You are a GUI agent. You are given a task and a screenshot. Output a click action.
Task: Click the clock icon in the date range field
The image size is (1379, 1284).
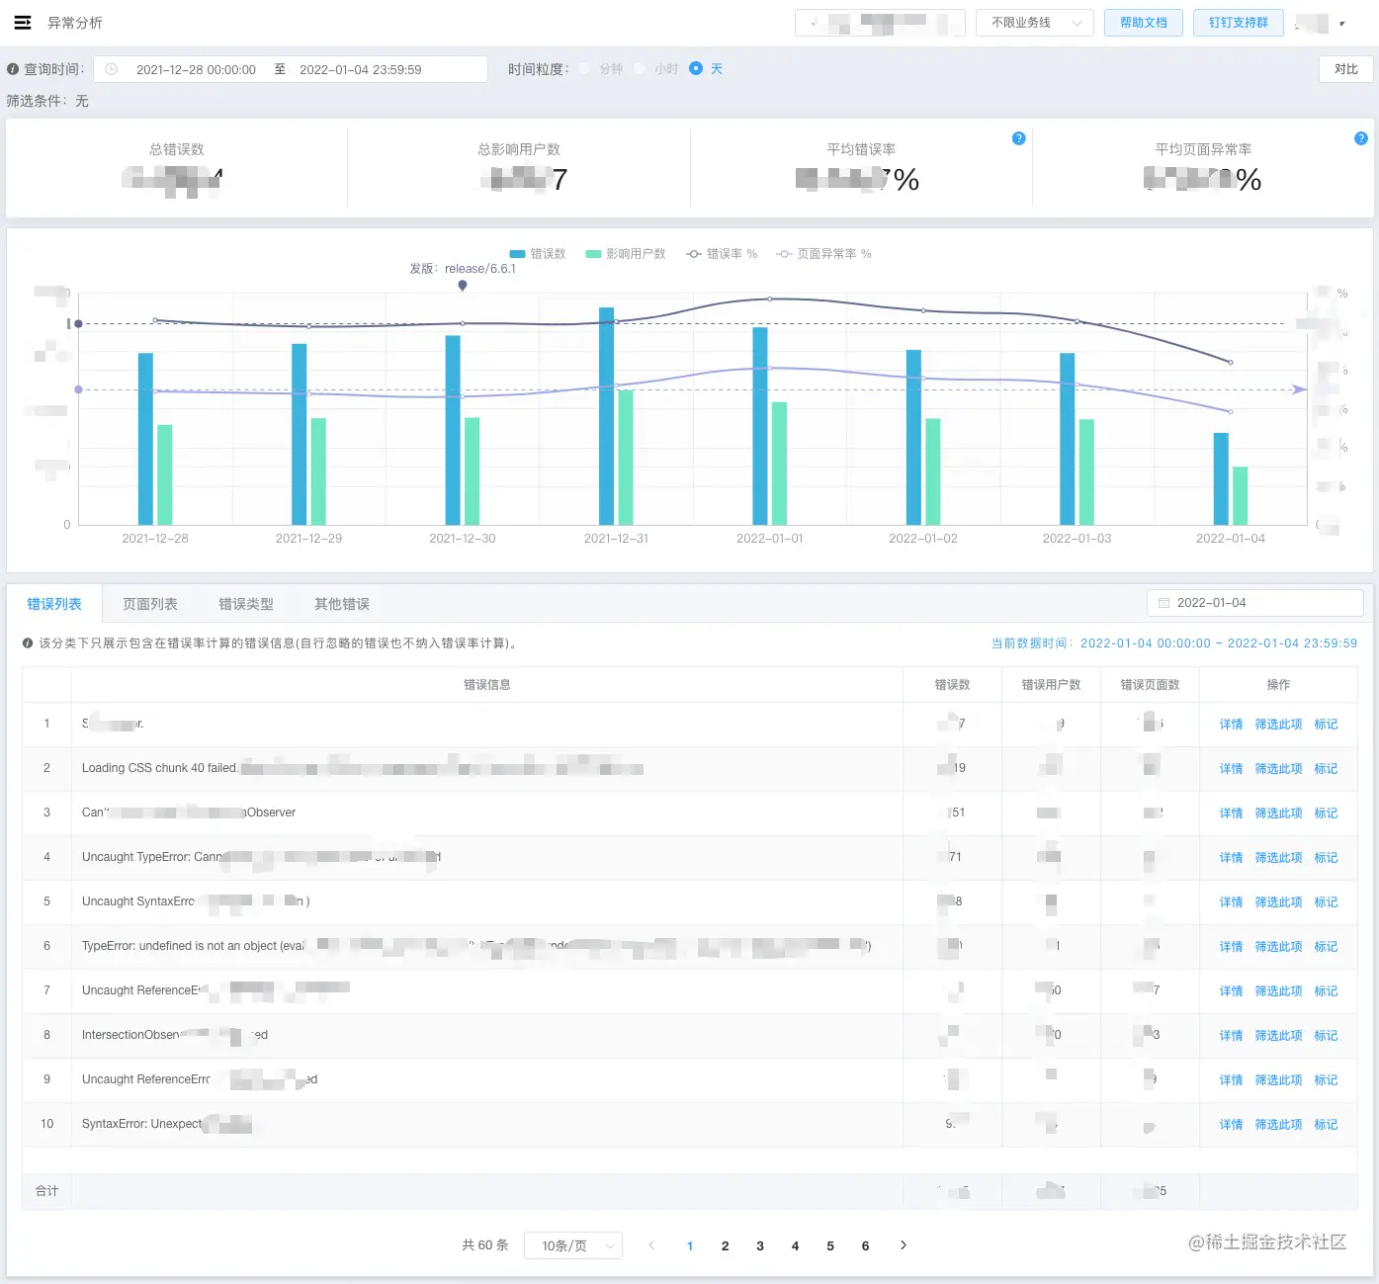click(111, 69)
